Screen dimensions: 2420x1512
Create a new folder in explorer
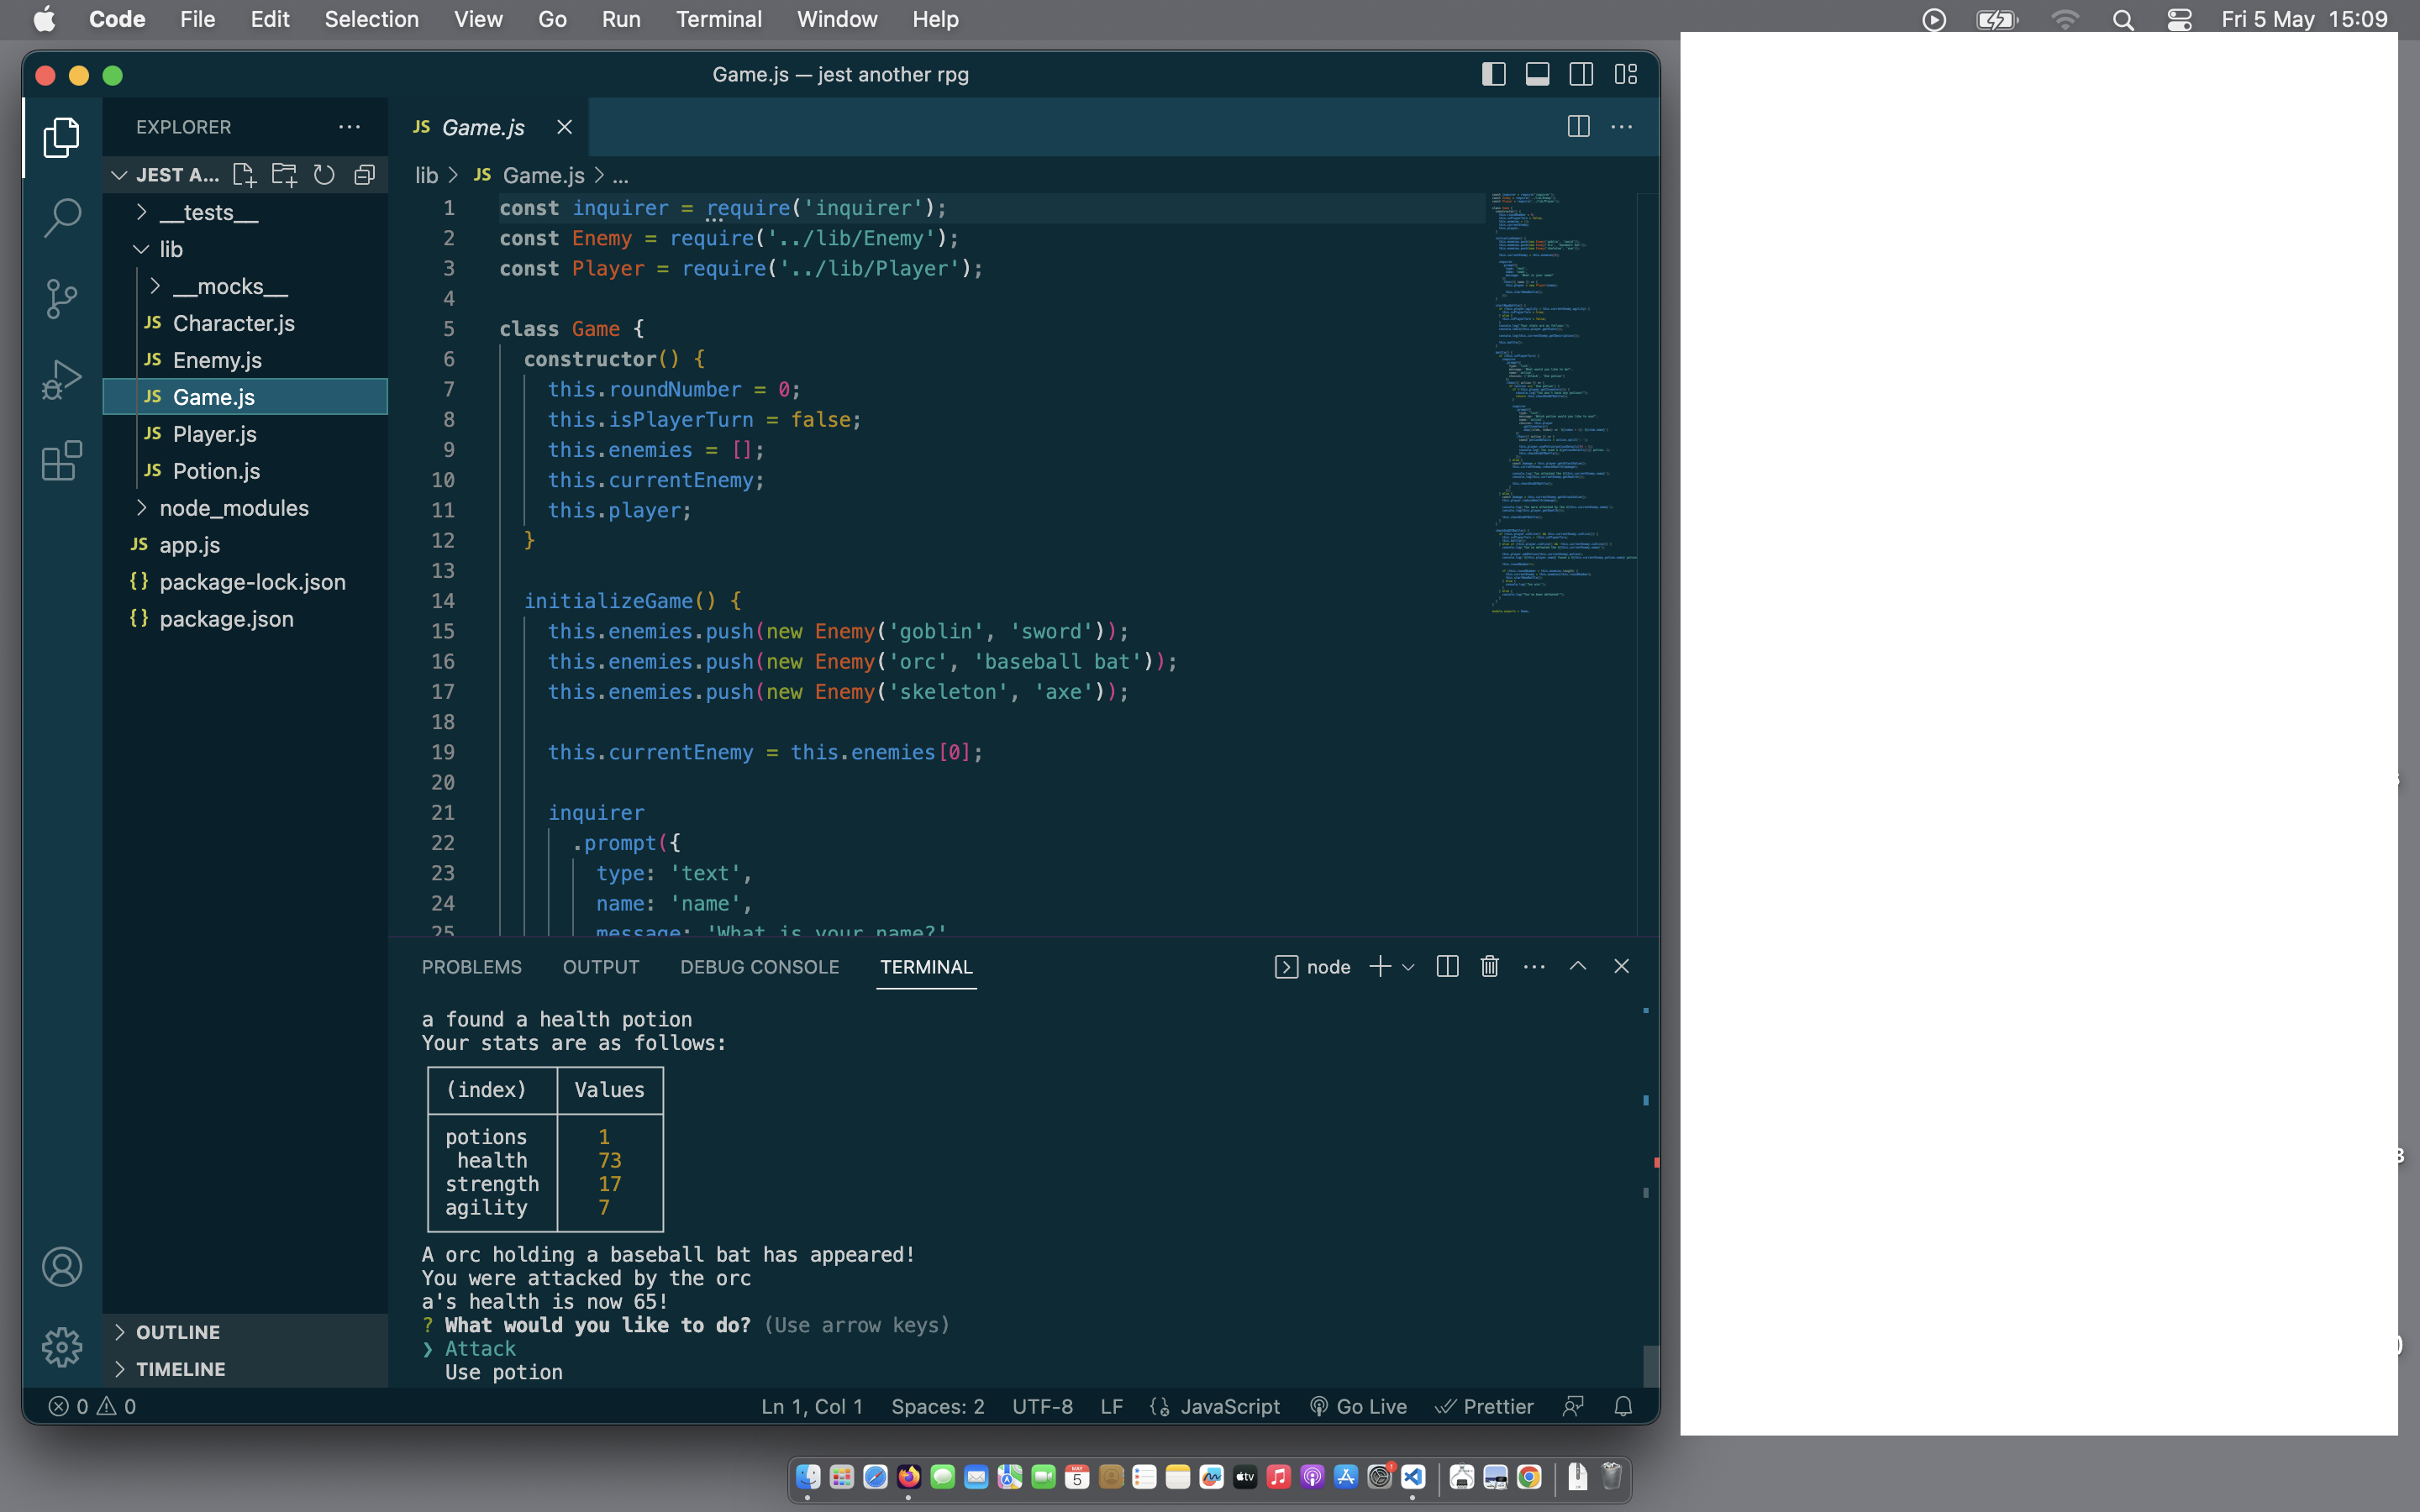[x=284, y=175]
